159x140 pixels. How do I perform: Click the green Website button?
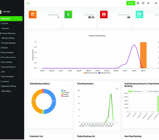(x=131, y=3)
